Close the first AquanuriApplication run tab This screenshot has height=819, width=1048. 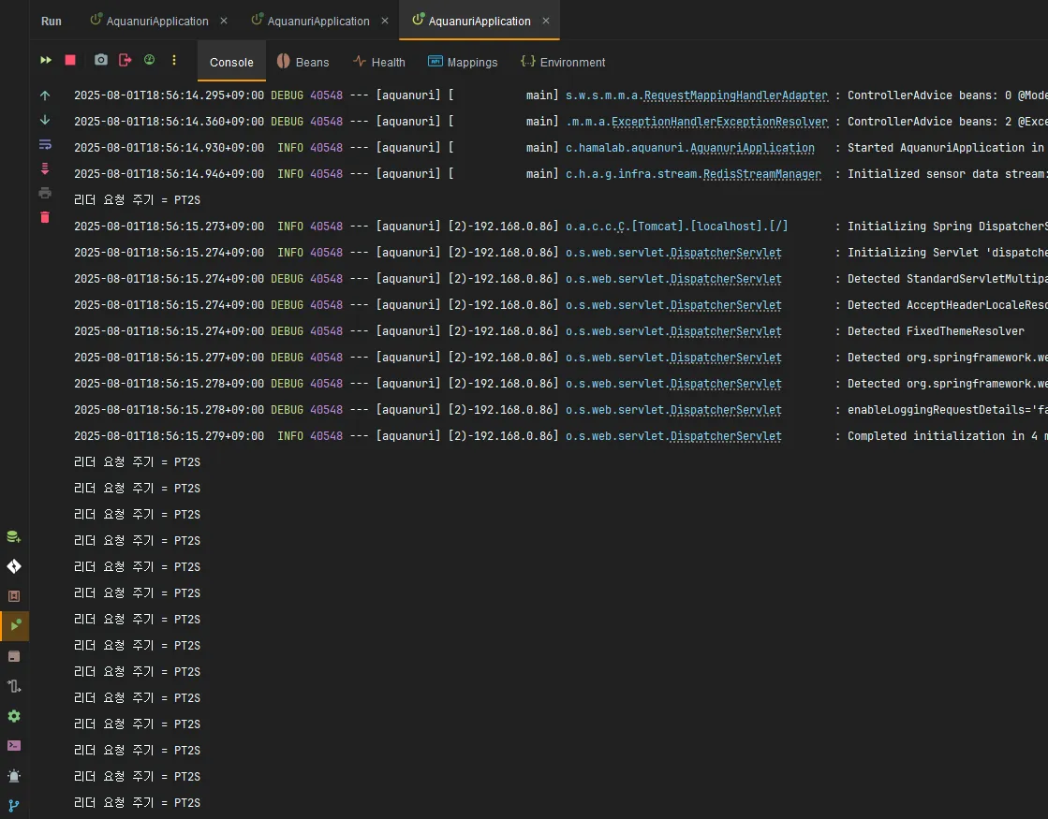(x=224, y=21)
